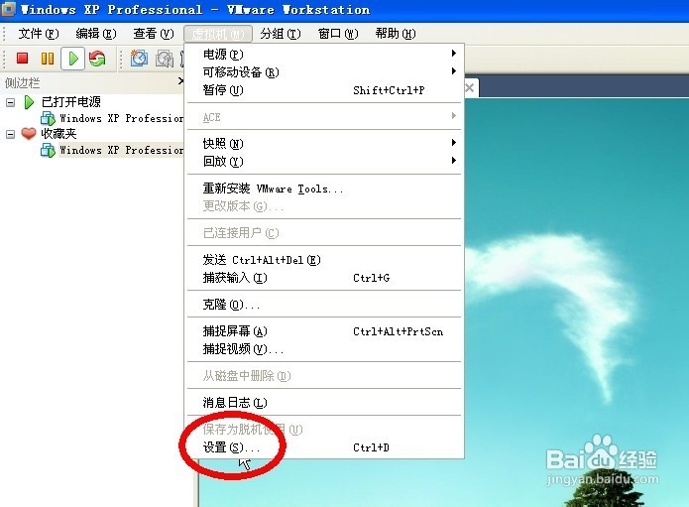Select 收藏夹 tree label
The image size is (689, 507).
[x=58, y=134]
